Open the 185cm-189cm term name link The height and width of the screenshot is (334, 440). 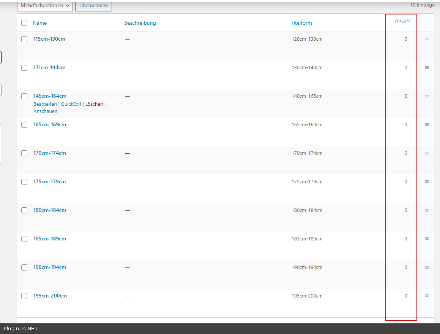[x=50, y=239]
